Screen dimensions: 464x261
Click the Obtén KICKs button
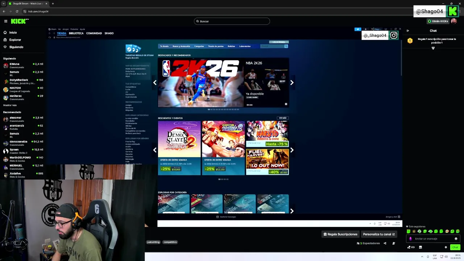point(438,21)
